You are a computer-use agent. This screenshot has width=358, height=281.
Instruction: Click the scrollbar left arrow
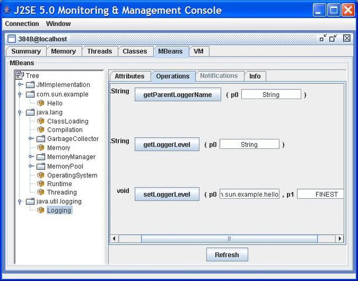(114, 239)
